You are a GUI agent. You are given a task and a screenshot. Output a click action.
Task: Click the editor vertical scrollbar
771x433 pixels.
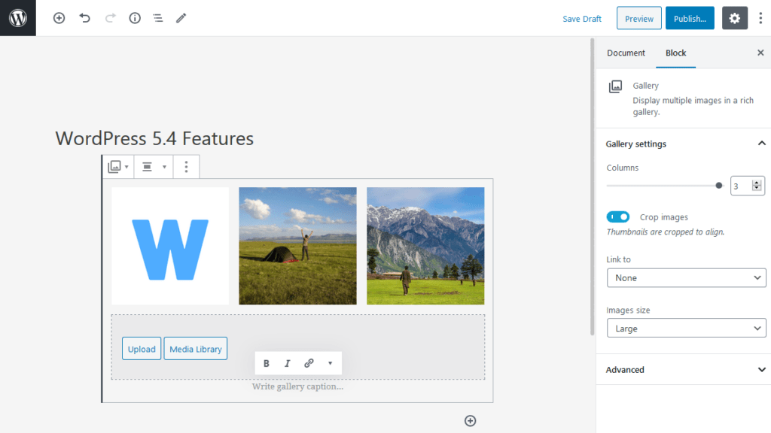pos(592,186)
